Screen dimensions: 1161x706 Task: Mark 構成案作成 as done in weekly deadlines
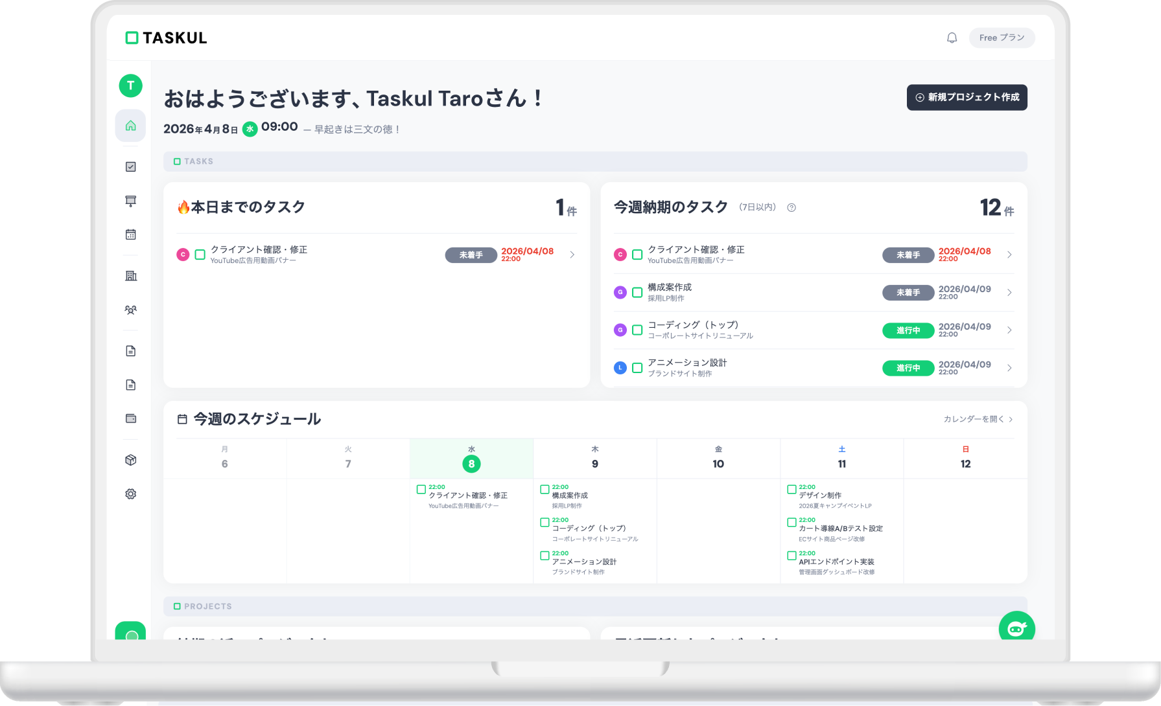tap(637, 292)
